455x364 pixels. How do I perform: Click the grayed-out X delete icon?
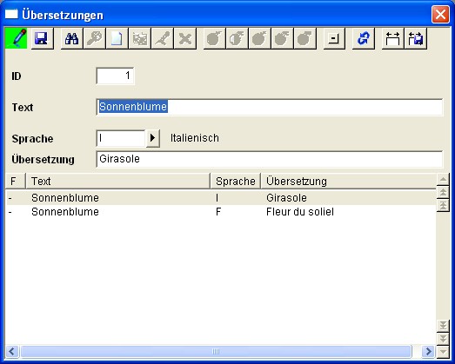click(184, 38)
